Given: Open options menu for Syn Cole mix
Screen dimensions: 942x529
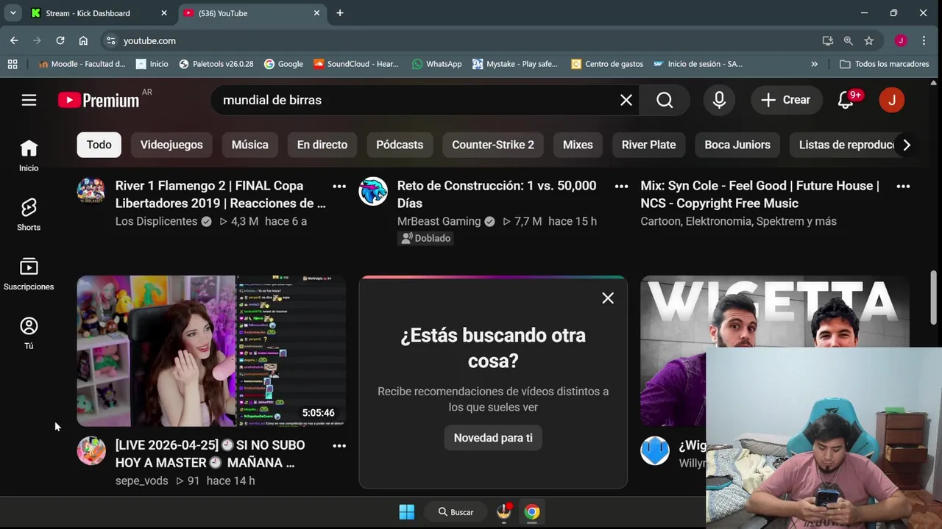Looking at the screenshot, I should [x=903, y=187].
